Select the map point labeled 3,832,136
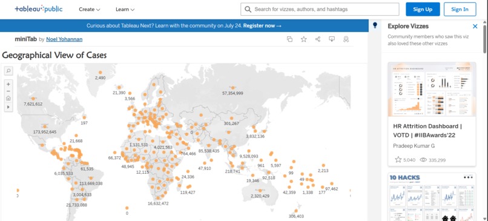 [x=256, y=131]
